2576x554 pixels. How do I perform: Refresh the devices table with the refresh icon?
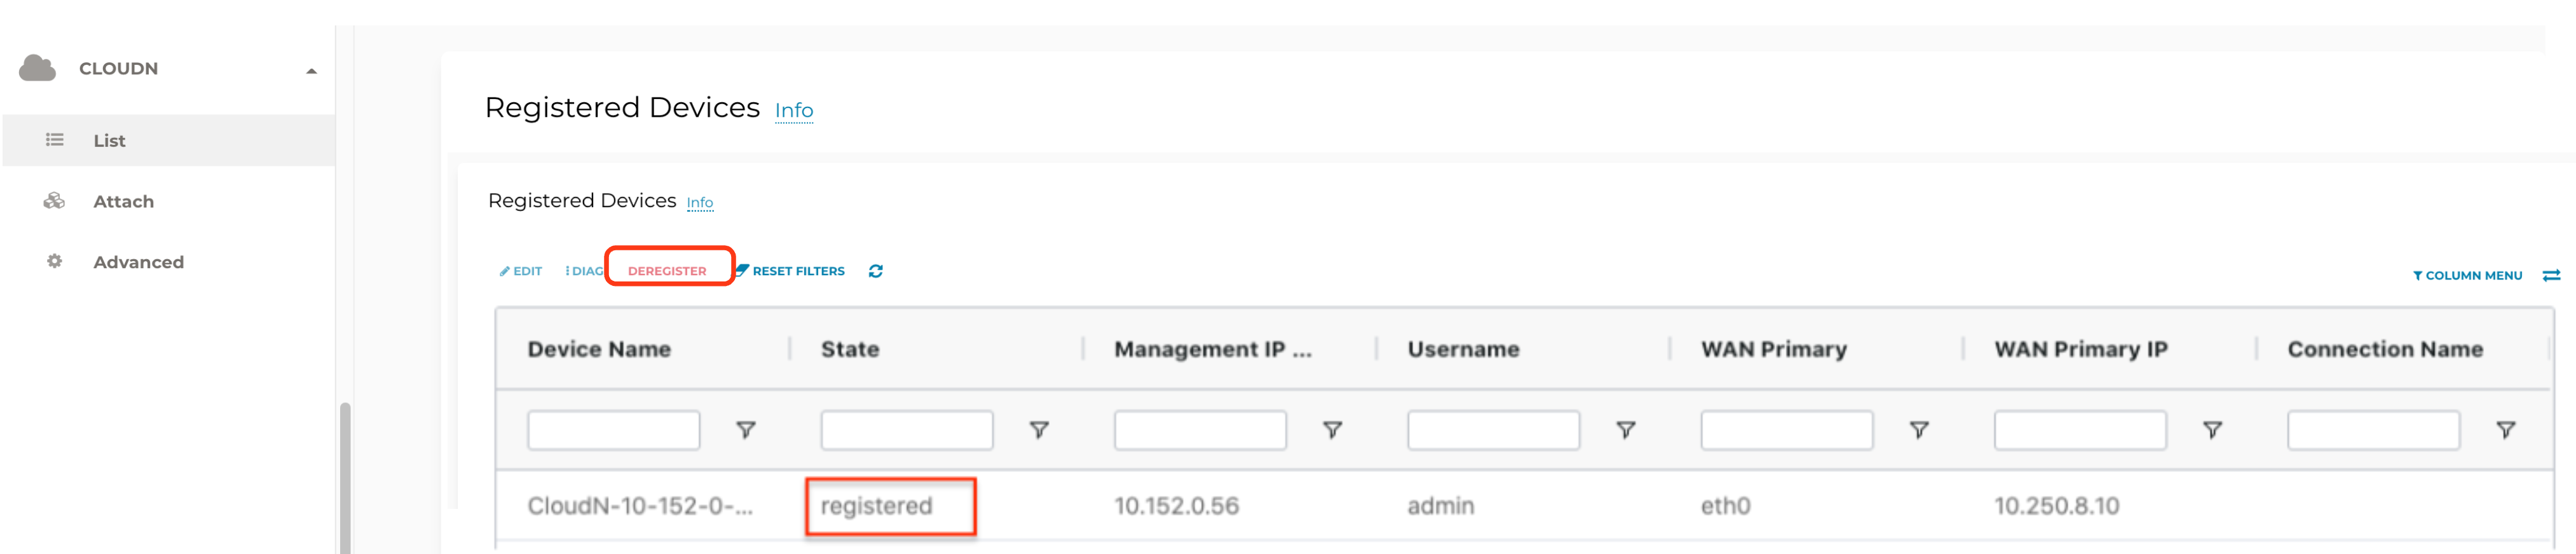[x=875, y=271]
